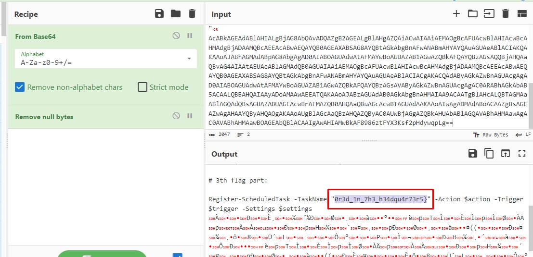Load a recipe via folder icon
This screenshot has width=533, height=257.
click(176, 13)
